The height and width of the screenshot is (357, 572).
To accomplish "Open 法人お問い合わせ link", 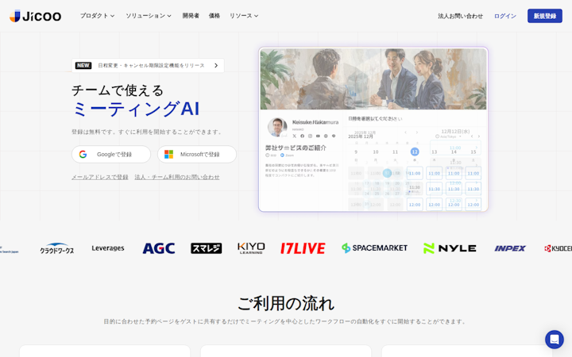I will 460,16.
